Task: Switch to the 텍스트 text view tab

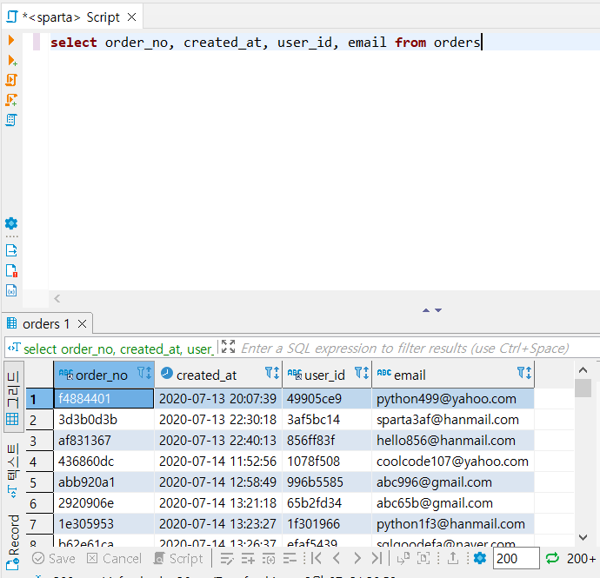Action: point(13,471)
